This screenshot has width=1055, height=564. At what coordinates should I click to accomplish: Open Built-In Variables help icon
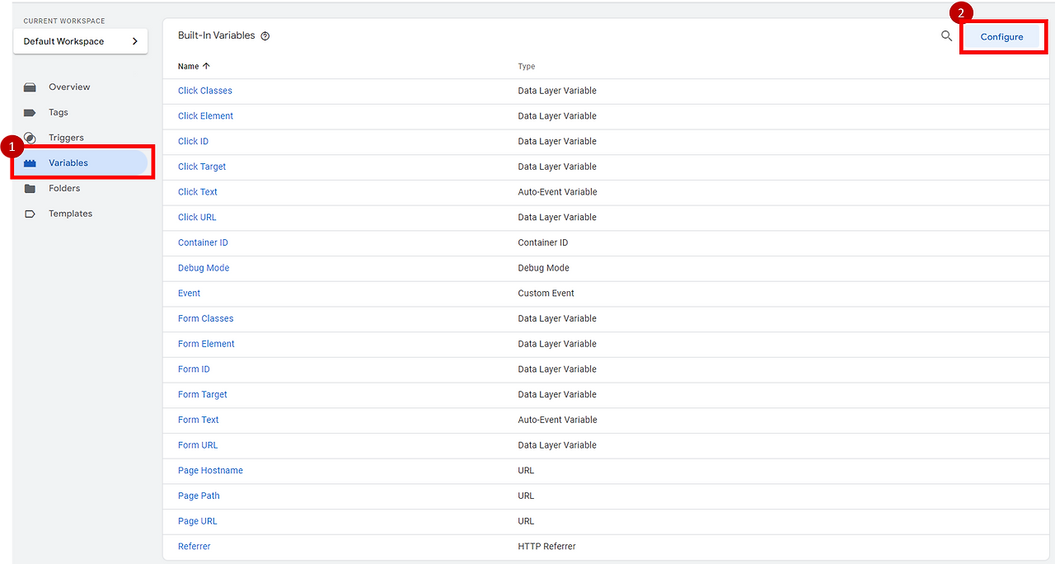(x=265, y=36)
